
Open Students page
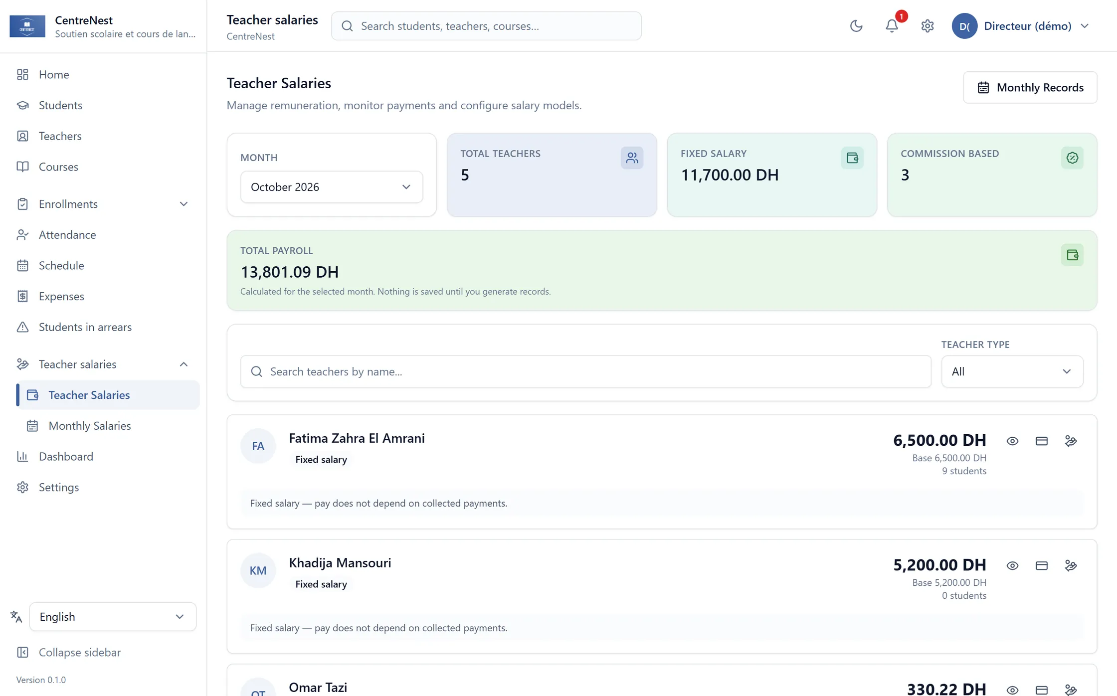[x=103, y=105]
